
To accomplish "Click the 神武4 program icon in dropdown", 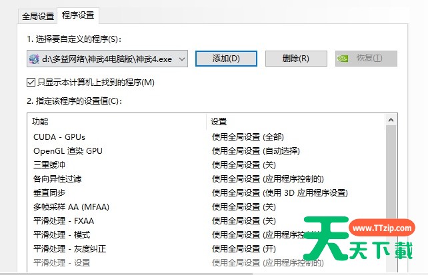I will tap(34, 59).
